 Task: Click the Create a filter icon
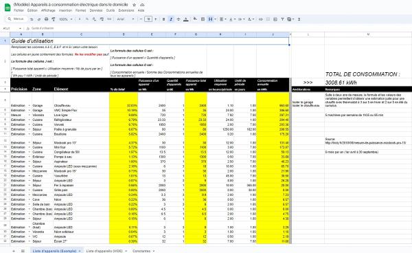(282, 19)
